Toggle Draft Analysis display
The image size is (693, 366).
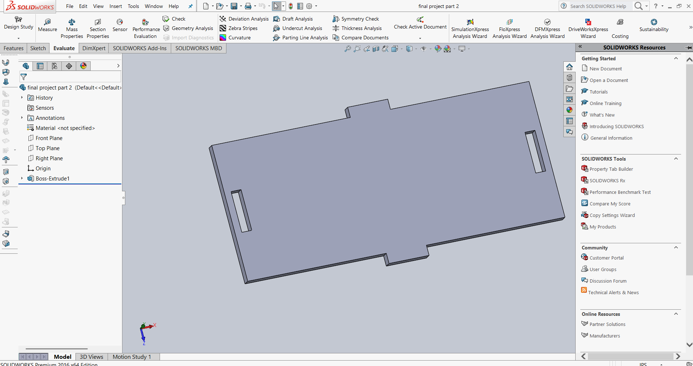pyautogui.click(x=293, y=19)
